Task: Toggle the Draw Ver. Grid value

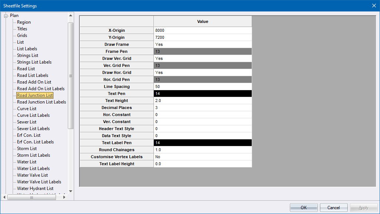Action: pyautogui.click(x=202, y=58)
